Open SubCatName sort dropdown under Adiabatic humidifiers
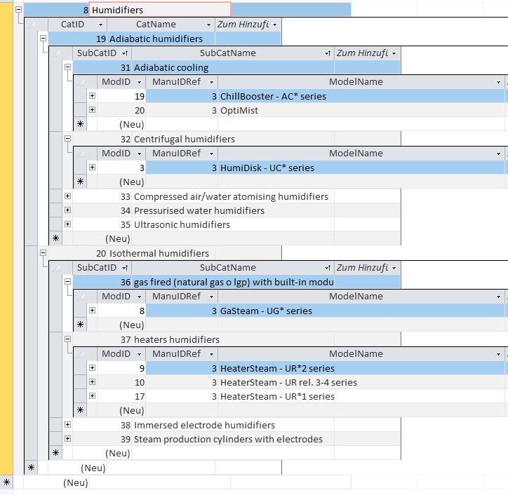The image size is (508, 495). click(x=328, y=53)
